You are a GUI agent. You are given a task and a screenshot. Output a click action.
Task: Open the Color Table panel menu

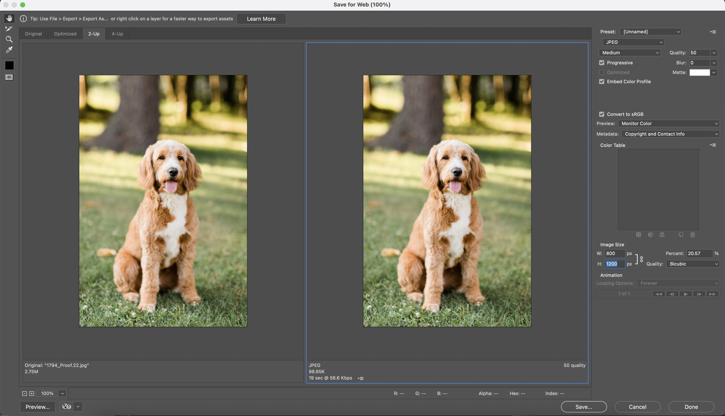coord(713,145)
